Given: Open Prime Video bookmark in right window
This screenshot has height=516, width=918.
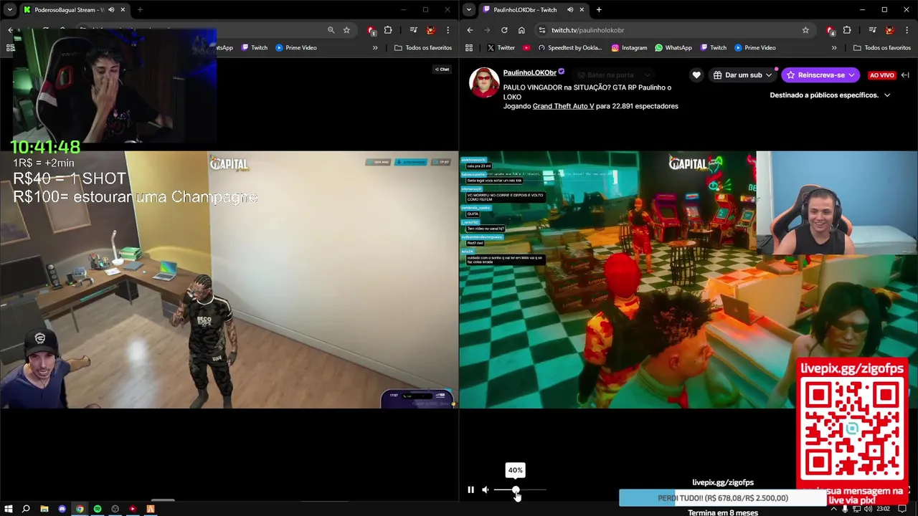Looking at the screenshot, I should point(754,48).
